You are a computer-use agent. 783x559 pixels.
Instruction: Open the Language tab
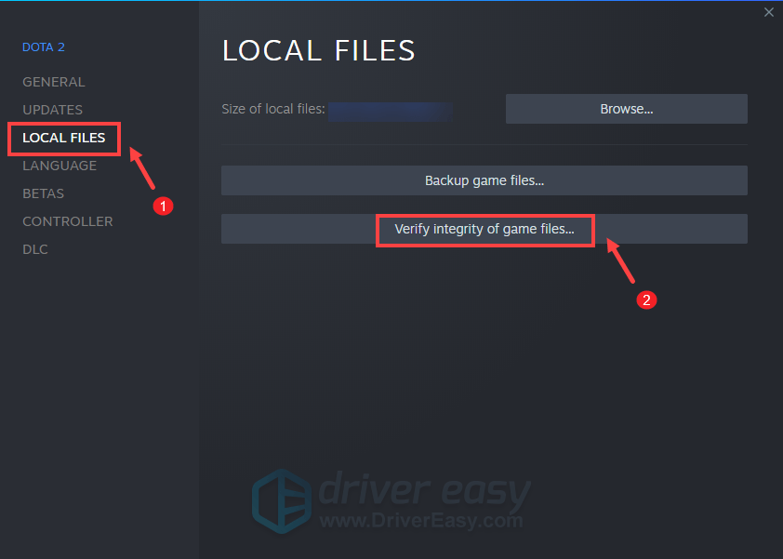click(x=60, y=166)
